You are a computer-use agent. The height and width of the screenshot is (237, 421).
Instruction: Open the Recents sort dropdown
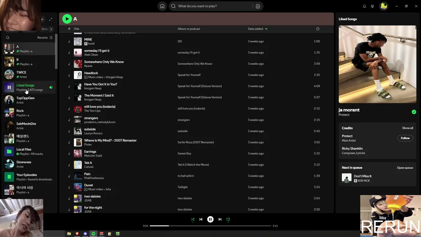click(x=45, y=38)
